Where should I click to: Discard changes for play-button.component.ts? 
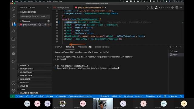coord(42,25)
